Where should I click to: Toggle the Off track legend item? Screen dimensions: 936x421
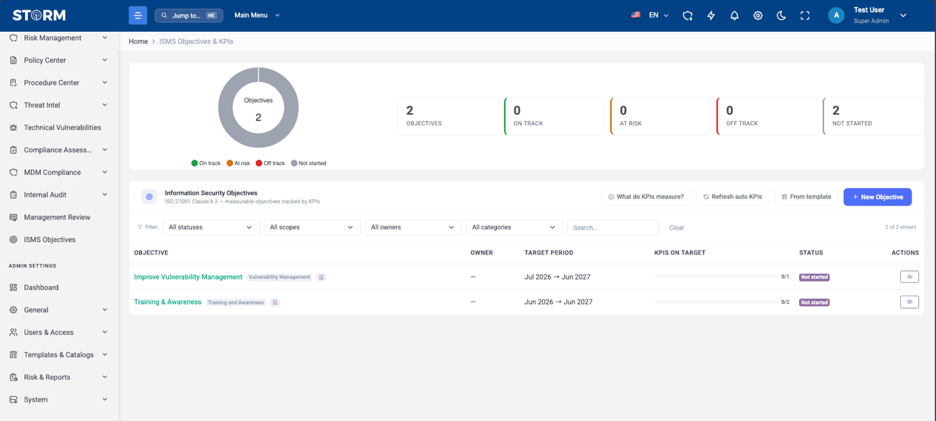(x=270, y=163)
